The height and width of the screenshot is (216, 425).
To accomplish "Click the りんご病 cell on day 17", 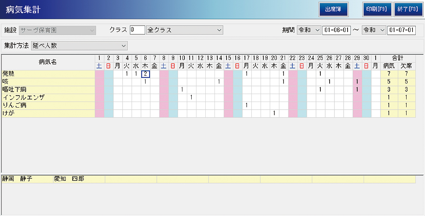I will pos(247,105).
